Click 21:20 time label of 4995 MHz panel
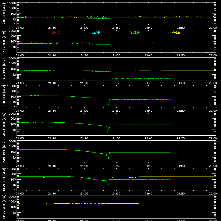This screenshot has width=221, height=221. 84,166
